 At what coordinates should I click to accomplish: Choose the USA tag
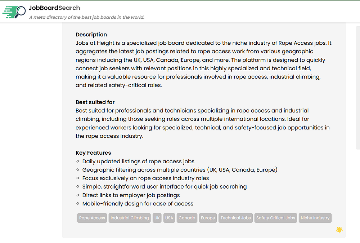click(x=169, y=218)
